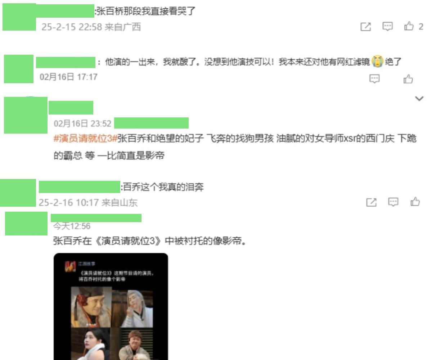Expand the chevron menu above the 23:52 post
This screenshot has width=432, height=360.
419,98
